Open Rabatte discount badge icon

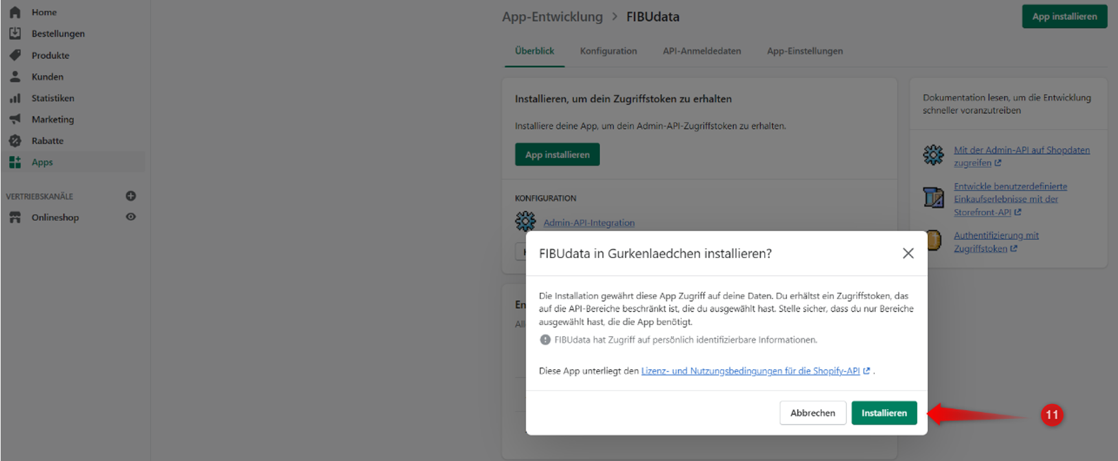15,141
